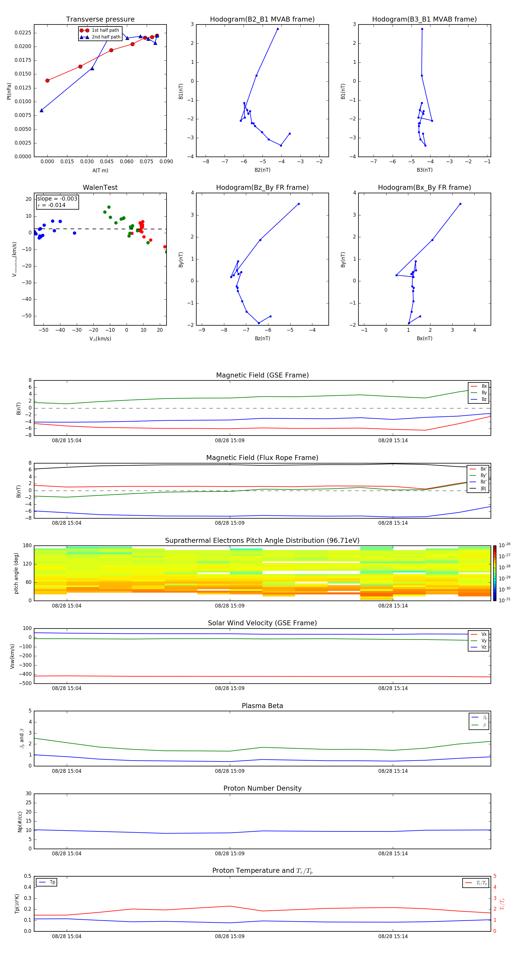
Task: Click the 'Tp' legend entry
Action: coord(47,882)
